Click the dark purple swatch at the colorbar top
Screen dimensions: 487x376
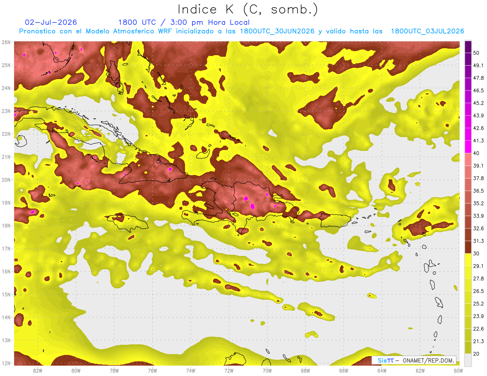coord(468,46)
